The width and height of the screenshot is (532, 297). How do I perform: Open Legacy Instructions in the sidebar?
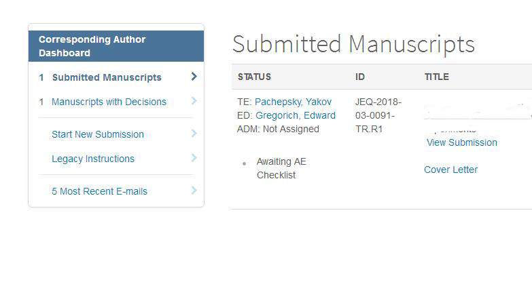point(93,159)
